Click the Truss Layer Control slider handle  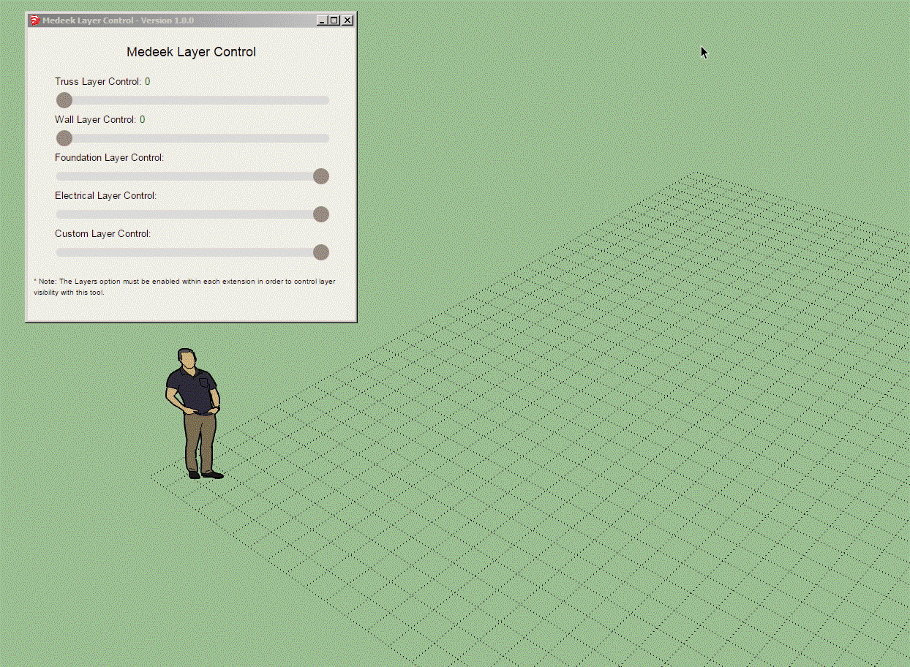click(x=64, y=100)
